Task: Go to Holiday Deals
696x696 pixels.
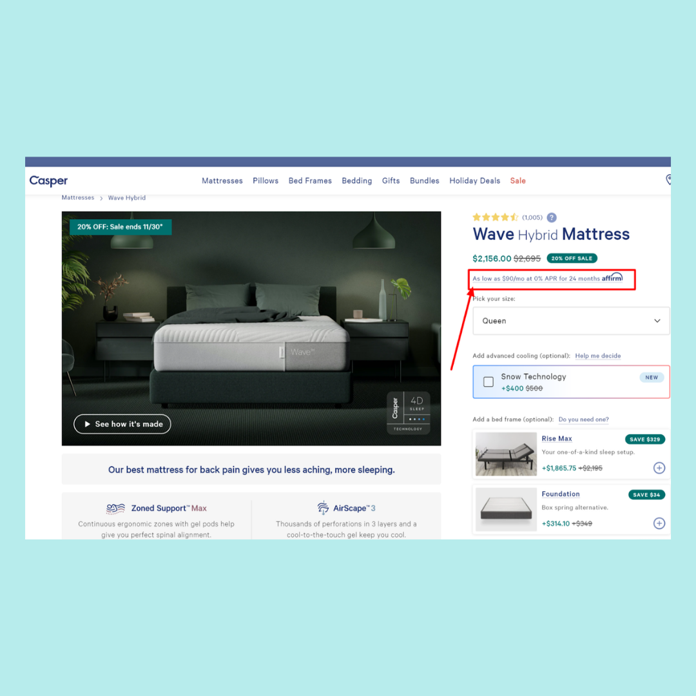Action: click(x=474, y=180)
